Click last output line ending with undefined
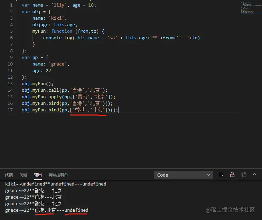This screenshot has width=262, height=220. [x=47, y=210]
